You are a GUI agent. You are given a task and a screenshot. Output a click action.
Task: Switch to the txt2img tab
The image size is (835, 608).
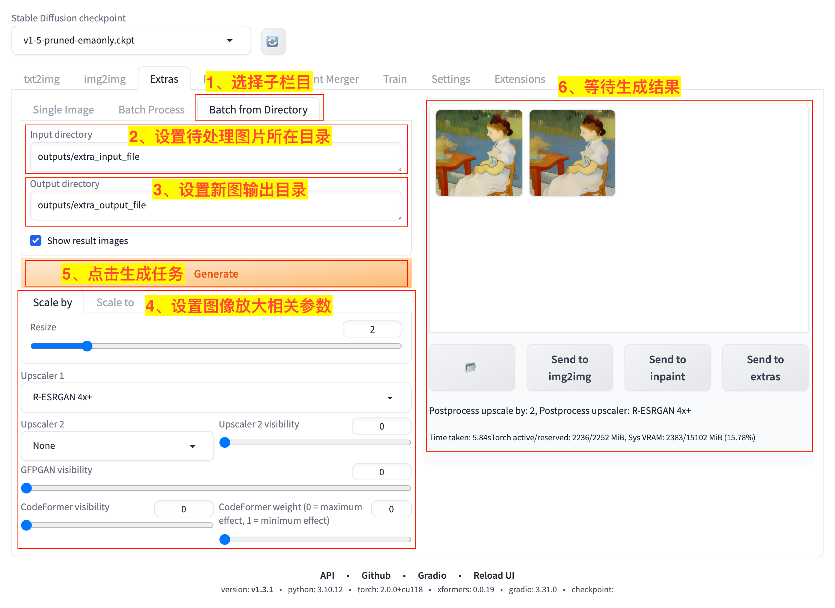coord(41,79)
